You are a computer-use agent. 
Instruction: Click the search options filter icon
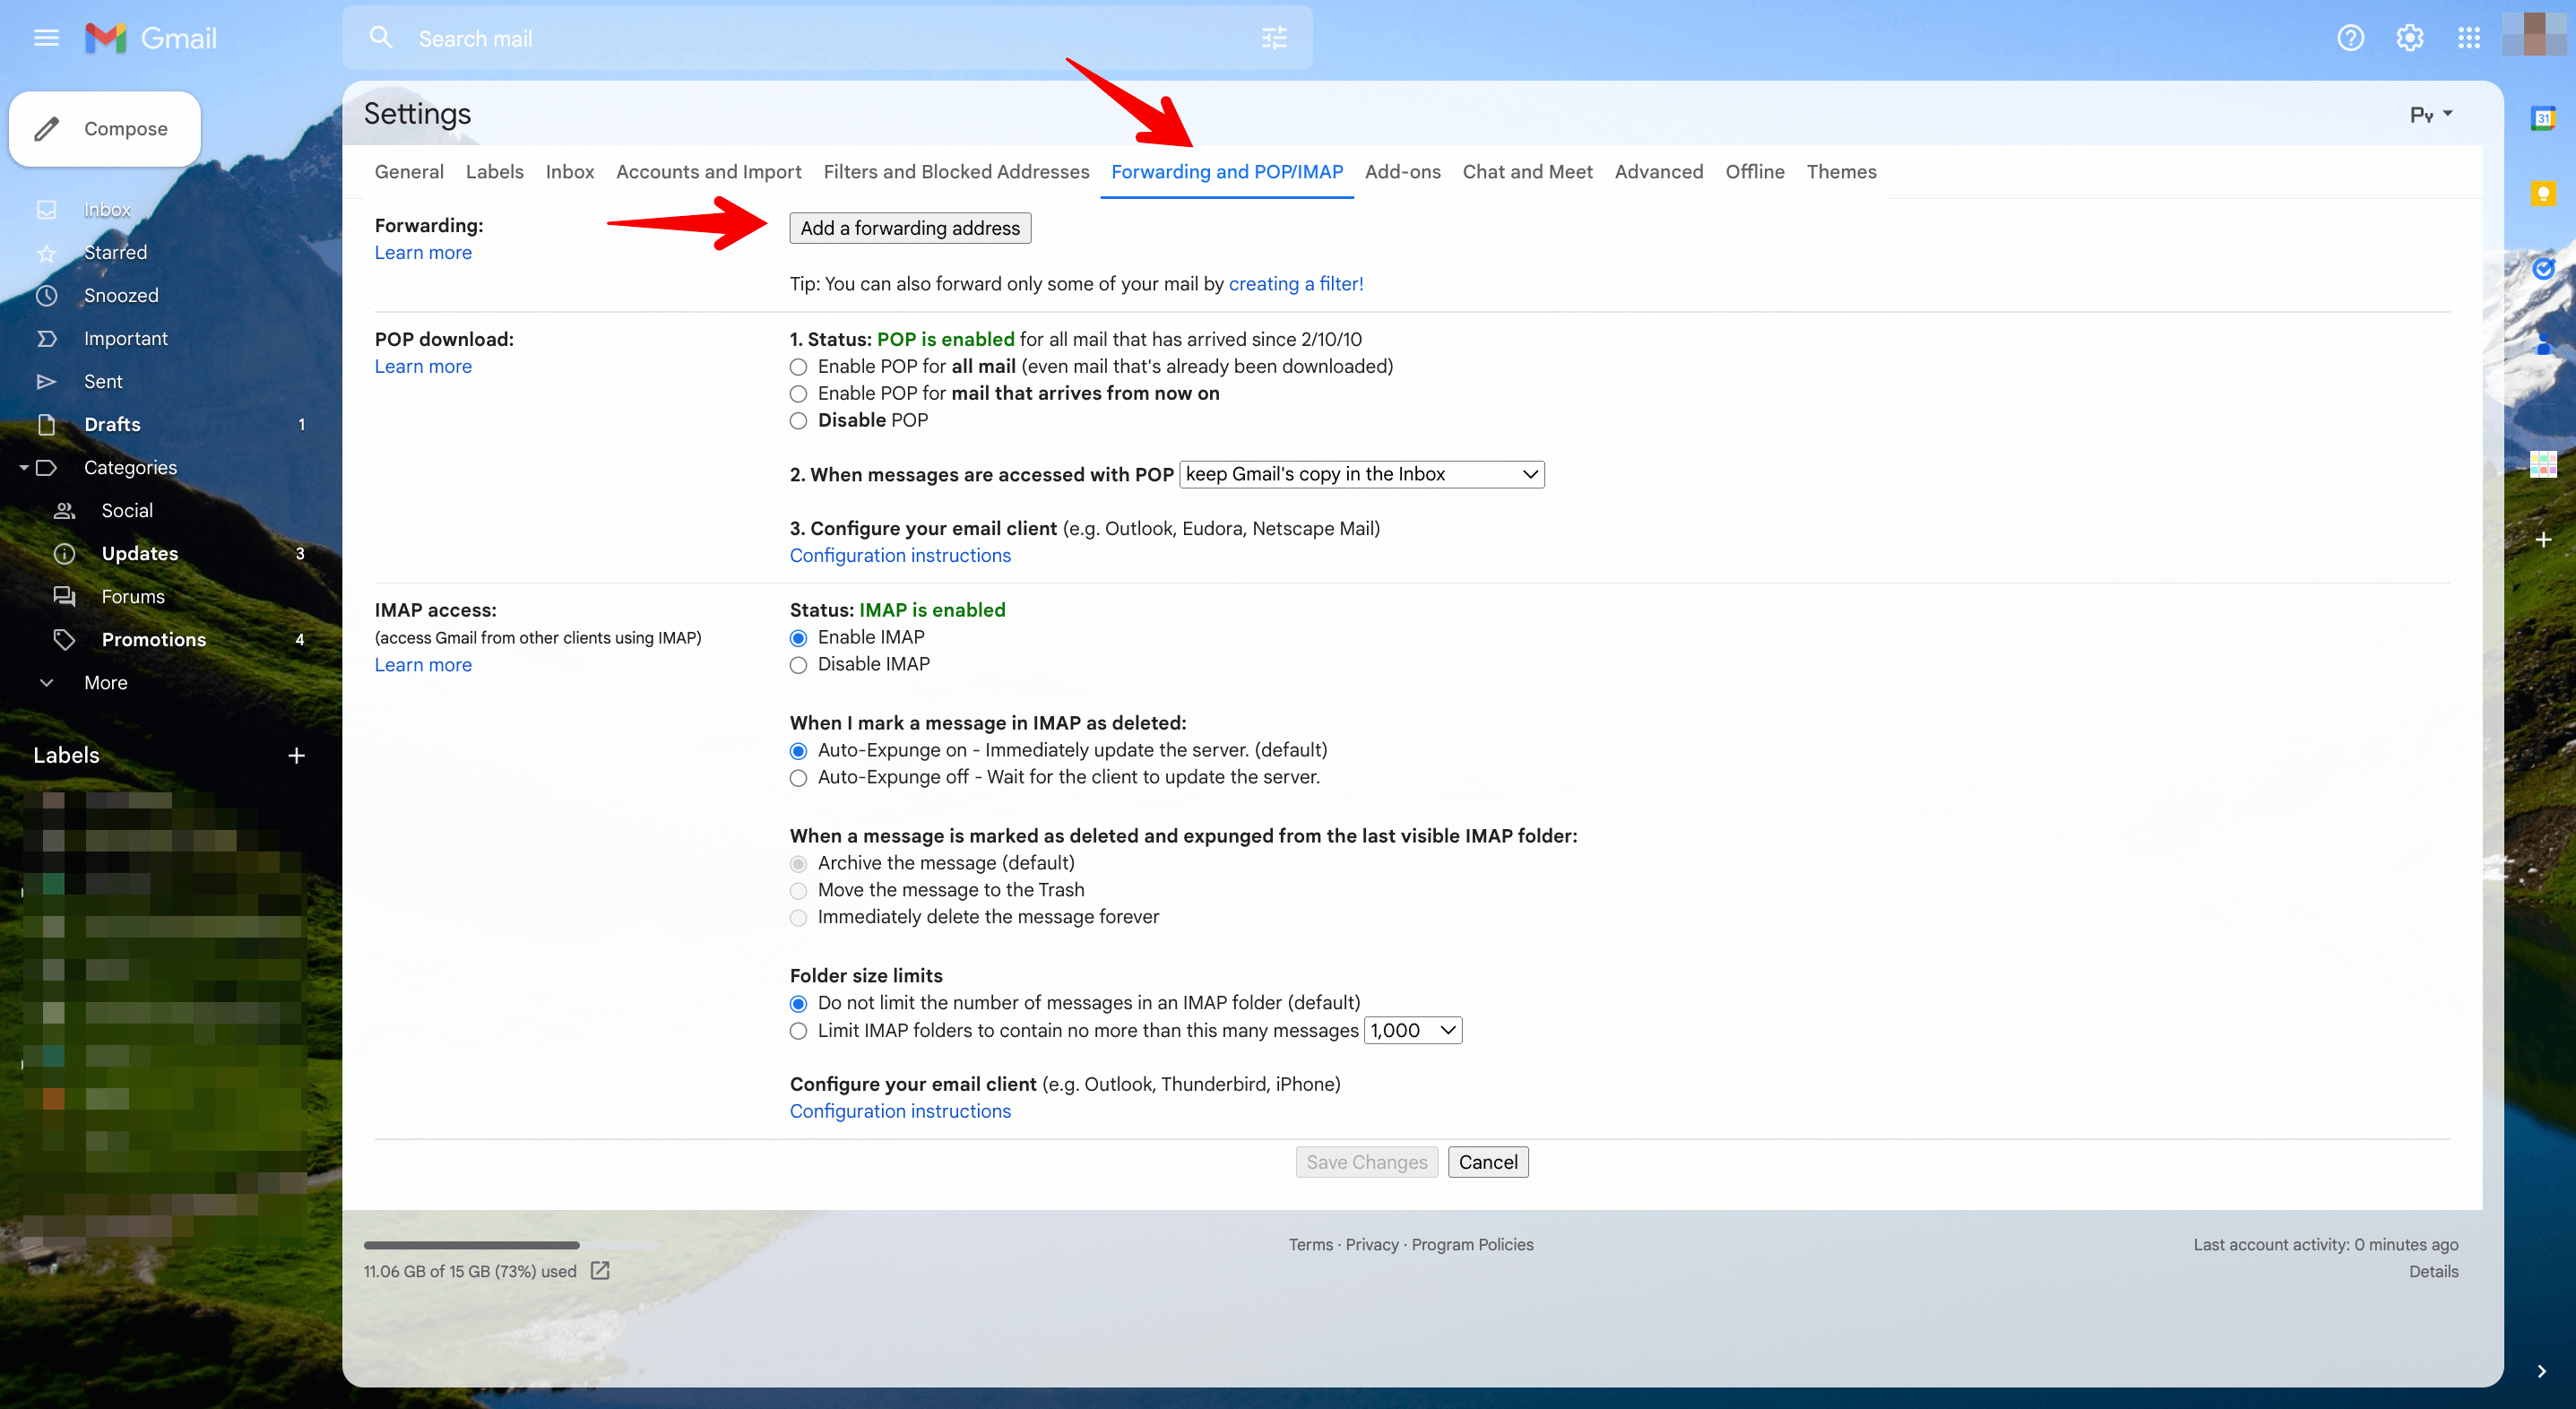1274,38
